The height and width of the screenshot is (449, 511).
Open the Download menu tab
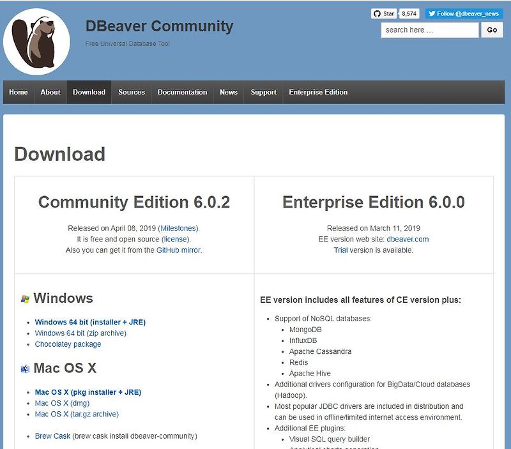[x=89, y=92]
